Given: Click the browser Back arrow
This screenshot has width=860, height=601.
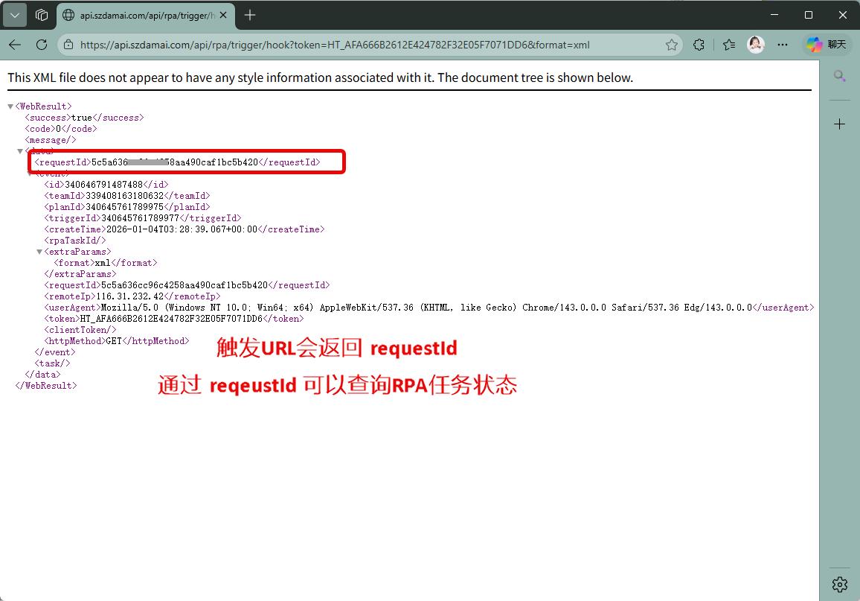Looking at the screenshot, I should (15, 45).
